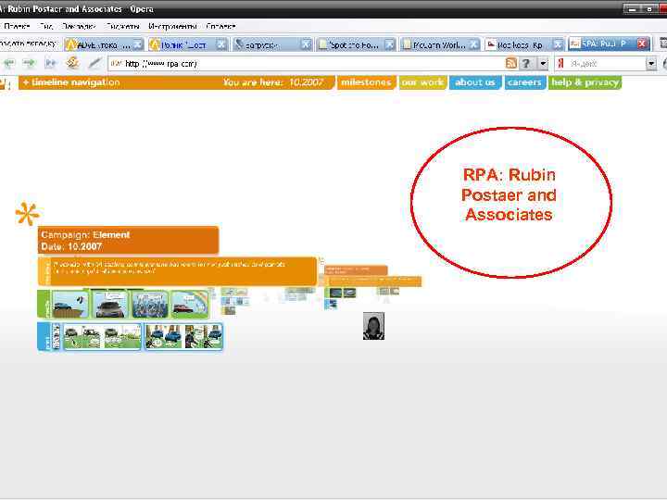Close the ADvertologa tab

(138, 44)
